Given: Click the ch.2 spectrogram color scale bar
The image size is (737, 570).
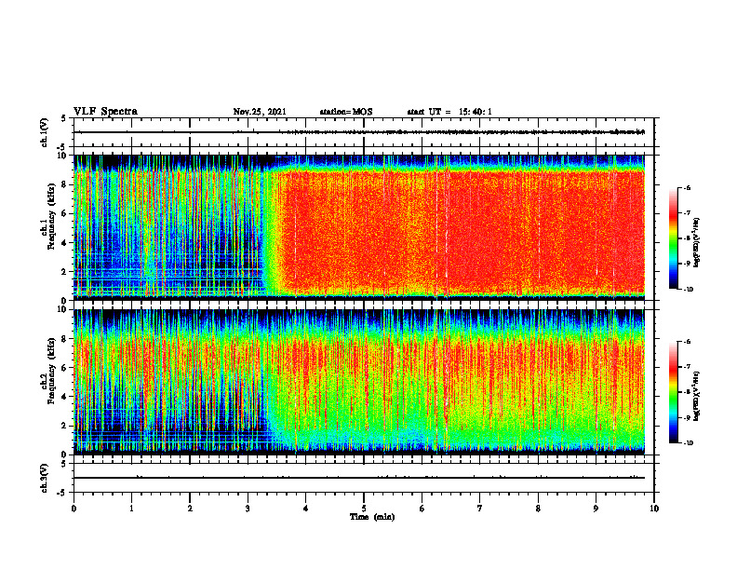Looking at the screenshot, I should coord(673,392).
